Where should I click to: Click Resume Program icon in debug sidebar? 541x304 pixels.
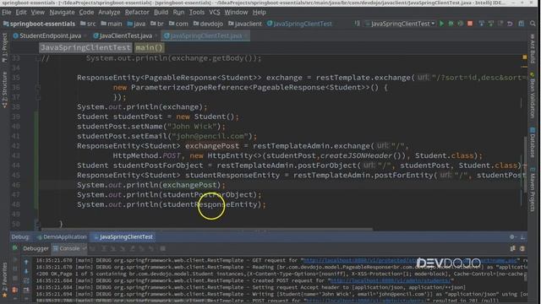coord(15,259)
